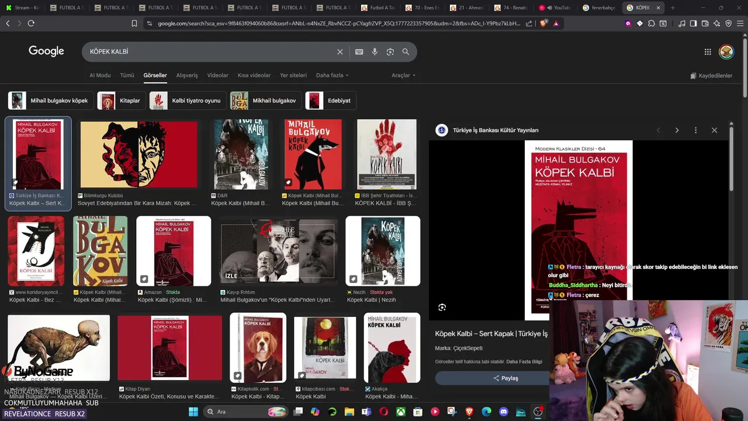Screen dimensions: 748x421
Task: Switch to the Tümü tab
Action: click(127, 75)
